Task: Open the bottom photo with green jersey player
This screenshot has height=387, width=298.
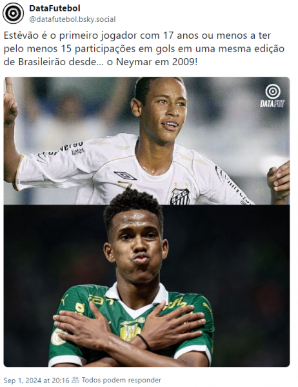Action: click(x=146, y=286)
